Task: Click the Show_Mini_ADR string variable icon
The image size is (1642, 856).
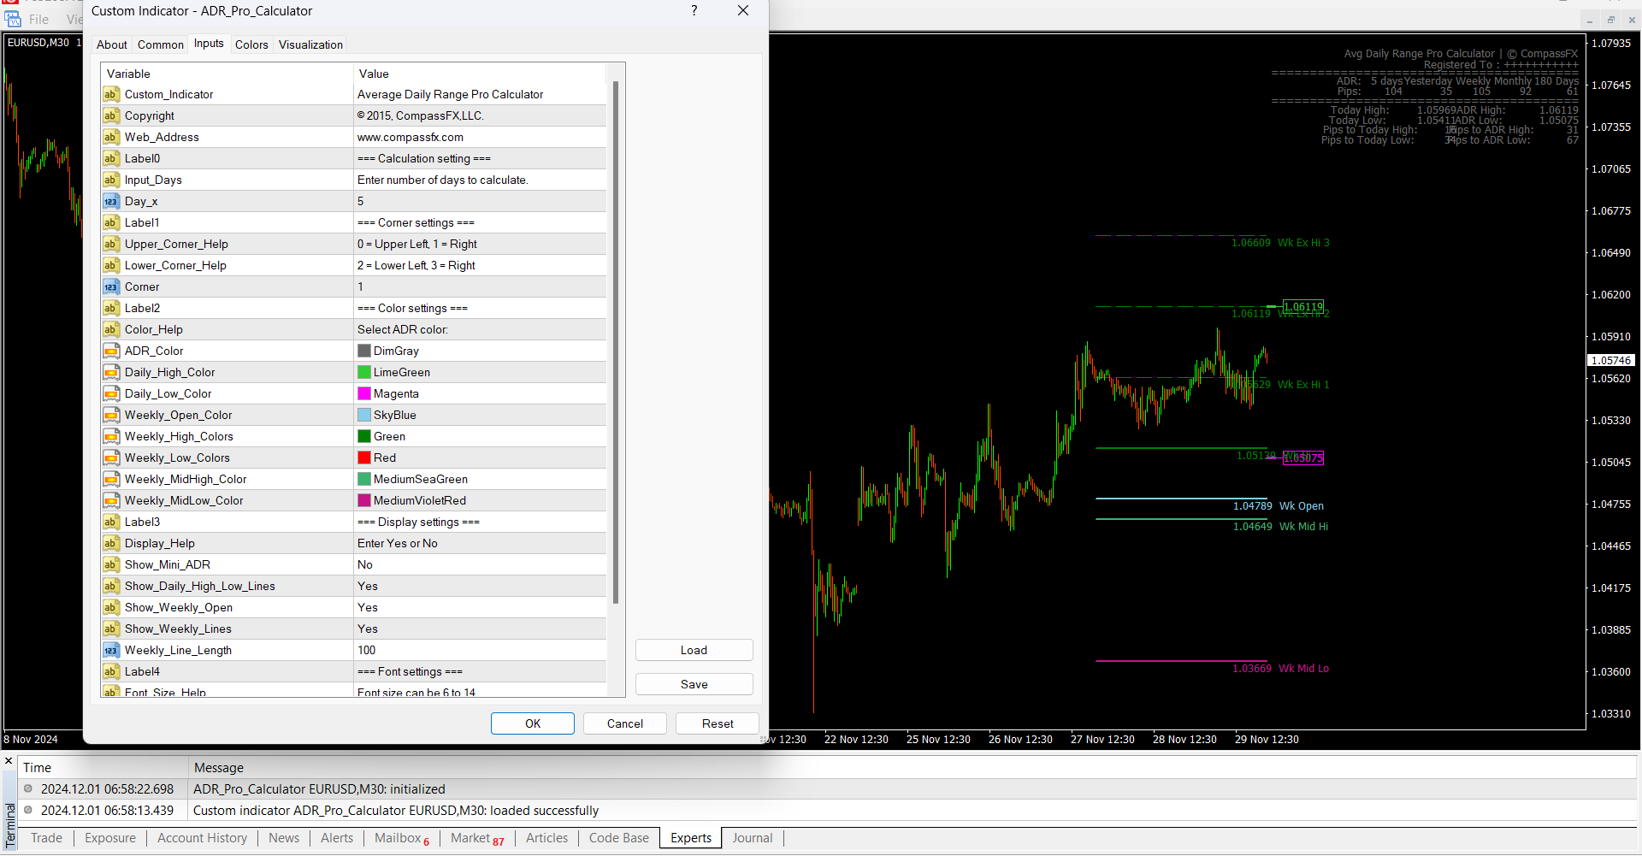Action: (111, 565)
